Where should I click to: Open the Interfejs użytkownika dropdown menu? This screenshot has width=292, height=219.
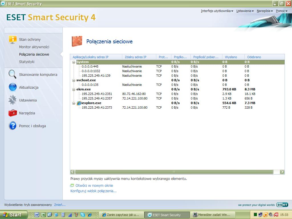click(217, 11)
